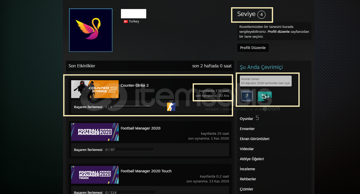Click the Counter-Strike 2 achievement icon
Viewport: 360px width, 194px height.
[x=171, y=107]
